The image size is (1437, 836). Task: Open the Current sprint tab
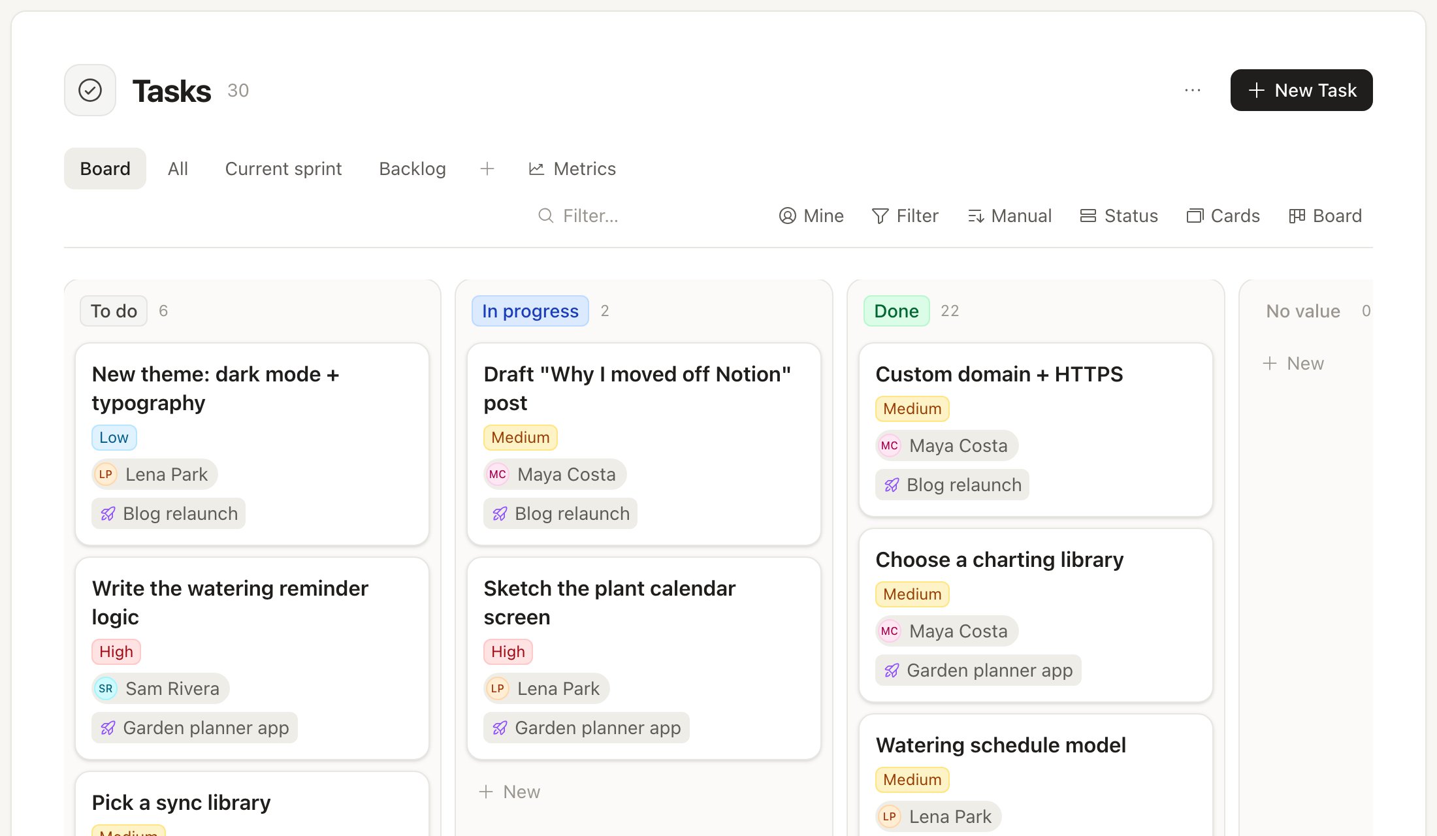[x=283, y=169]
